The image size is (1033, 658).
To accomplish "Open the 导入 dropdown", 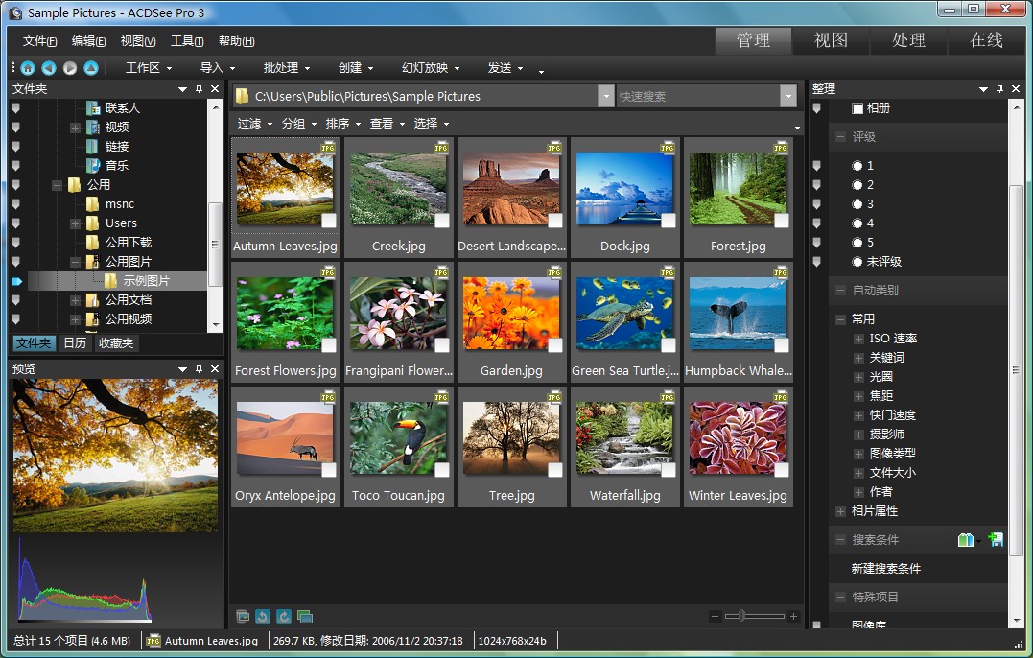I will click(218, 68).
